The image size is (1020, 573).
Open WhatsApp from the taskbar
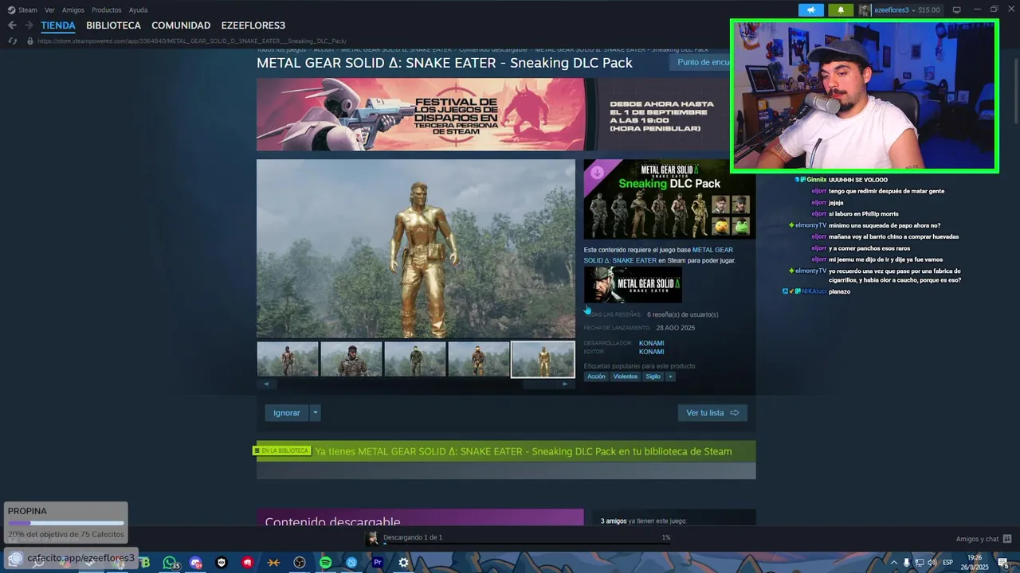coord(170,563)
